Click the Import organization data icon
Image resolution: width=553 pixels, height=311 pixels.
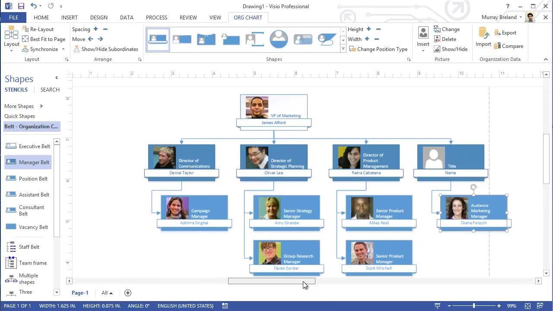(483, 33)
